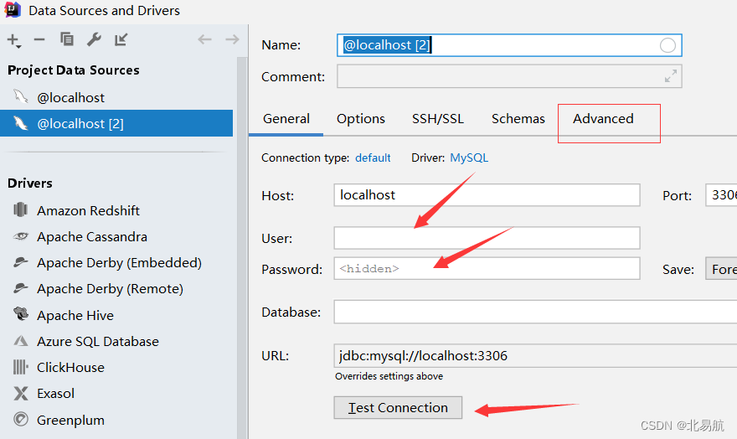Click the Apache Cassandra eye icon
This screenshot has height=439, width=737.
(x=21, y=236)
